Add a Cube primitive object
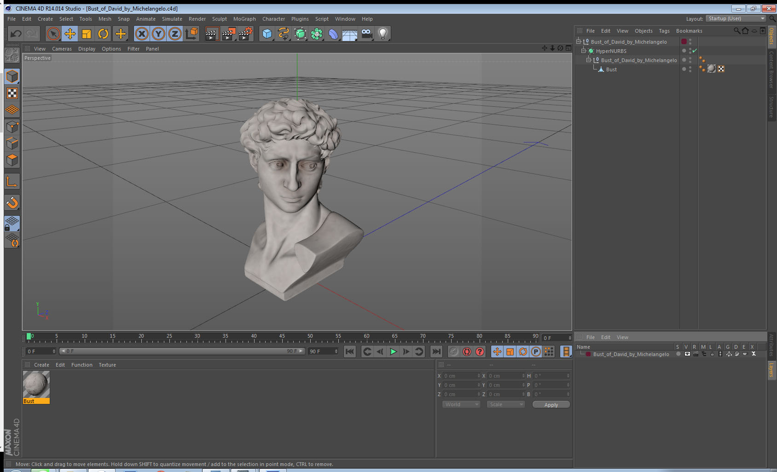Viewport: 777px width, 472px height. click(267, 34)
